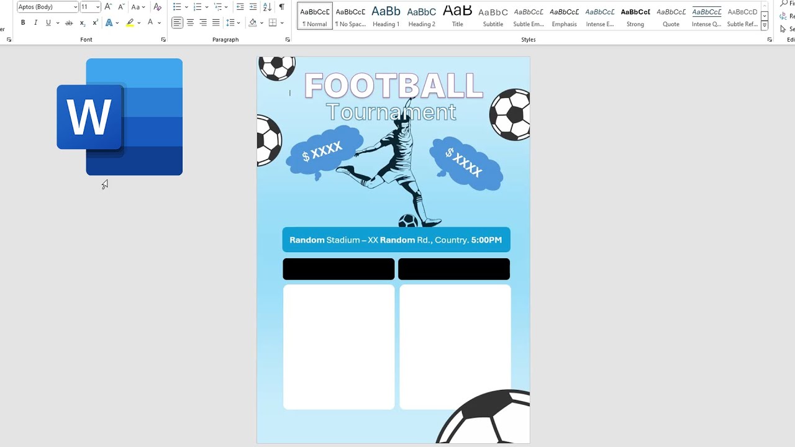Apply Quote style
The image size is (795, 447).
[x=671, y=16]
